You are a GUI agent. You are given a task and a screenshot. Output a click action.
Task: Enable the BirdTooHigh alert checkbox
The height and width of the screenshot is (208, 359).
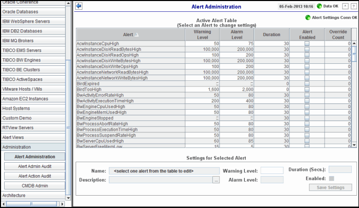point(307,90)
